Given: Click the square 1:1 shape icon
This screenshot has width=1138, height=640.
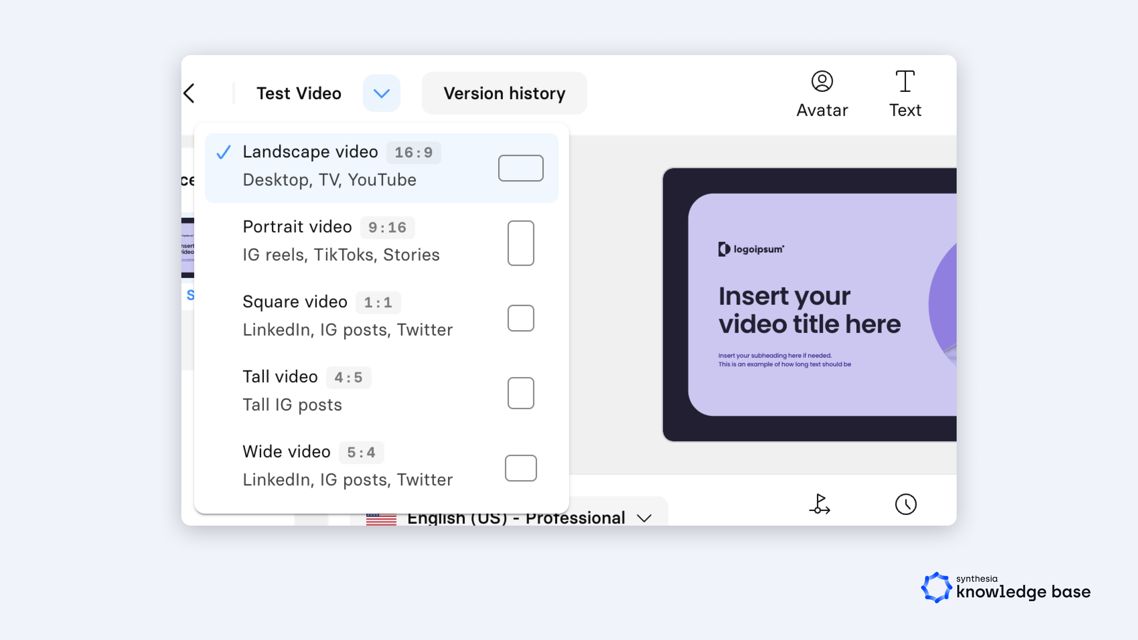Looking at the screenshot, I should (520, 318).
